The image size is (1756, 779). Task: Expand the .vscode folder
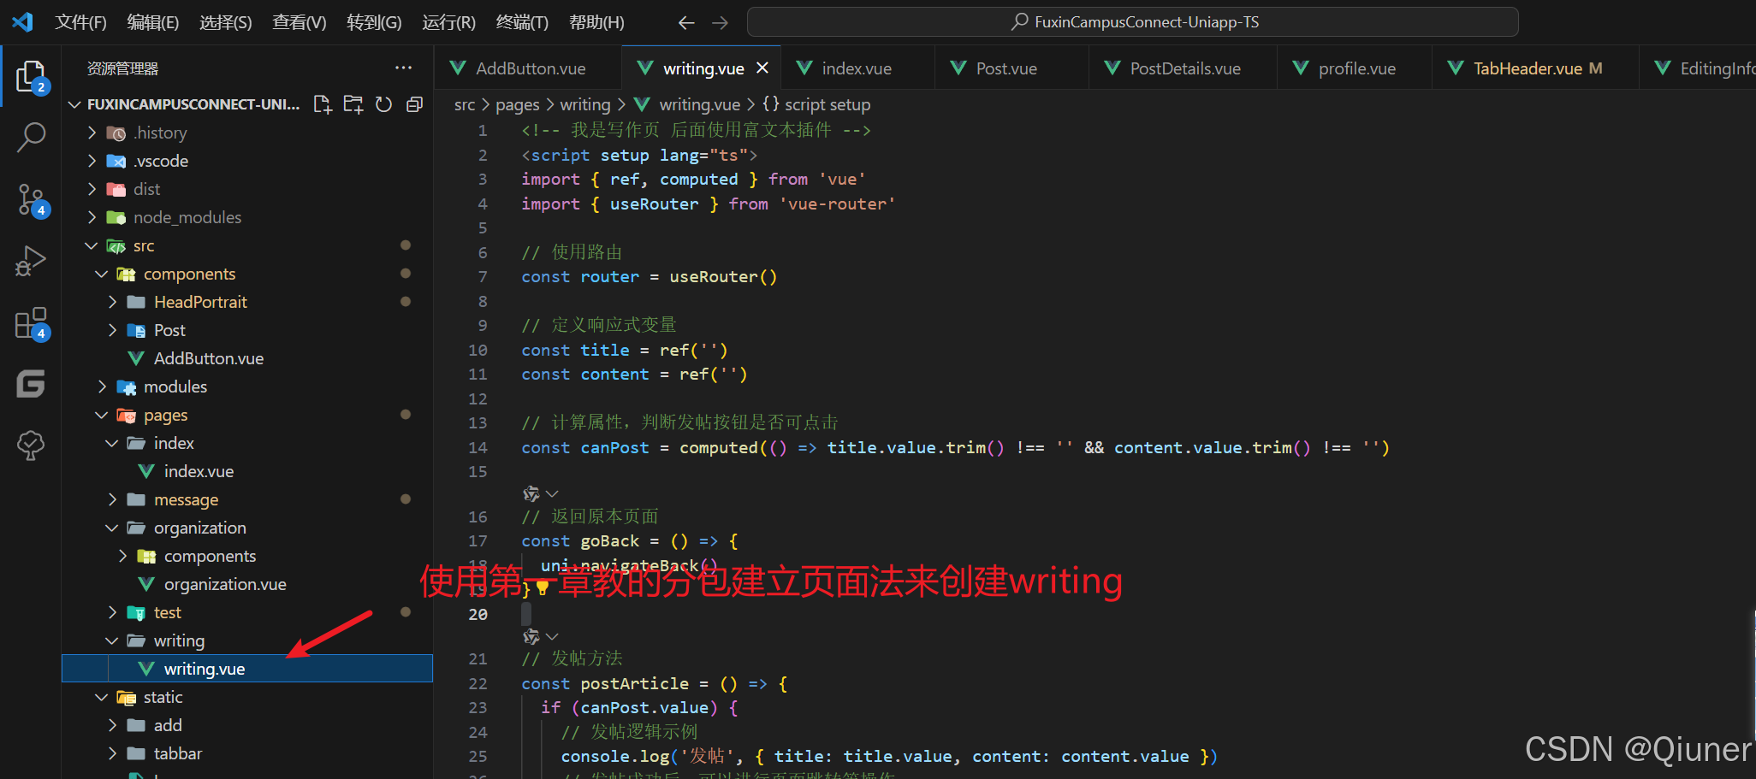92,161
